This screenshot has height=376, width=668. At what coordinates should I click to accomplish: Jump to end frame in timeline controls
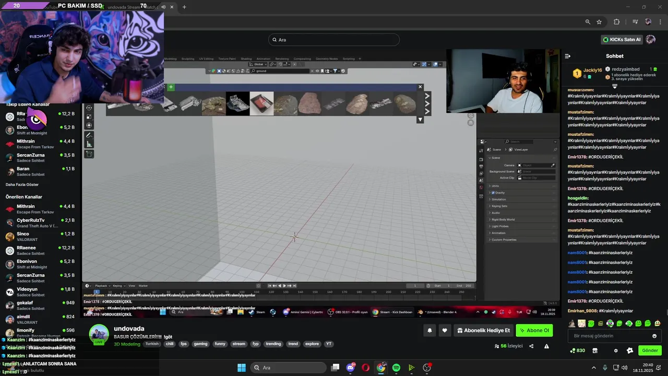pos(294,286)
